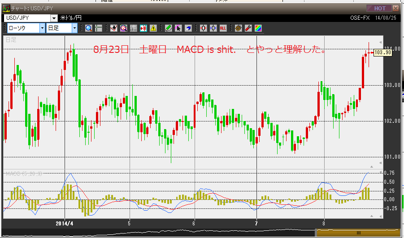Screen dimensions: 404x238
Task: Click the red ALL button icon
Action: point(223,28)
